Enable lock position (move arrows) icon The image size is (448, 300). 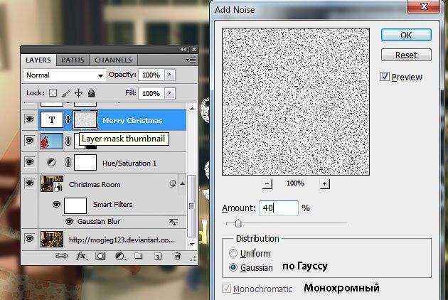coord(78,93)
